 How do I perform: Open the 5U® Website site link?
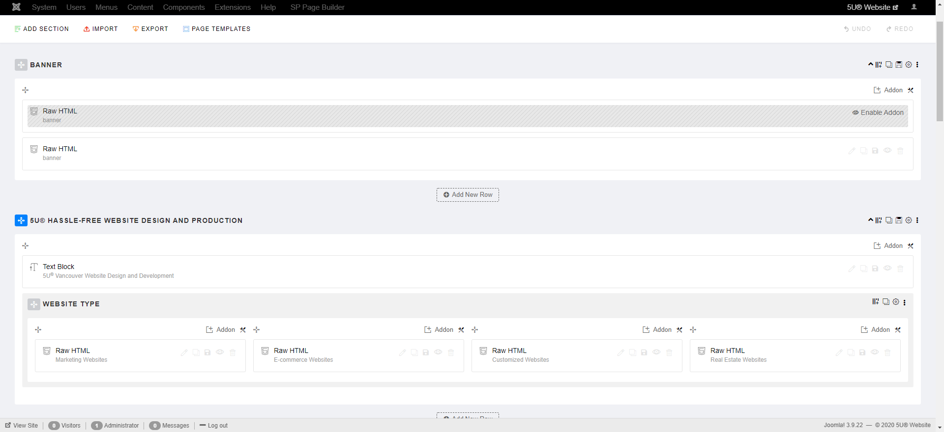872,7
